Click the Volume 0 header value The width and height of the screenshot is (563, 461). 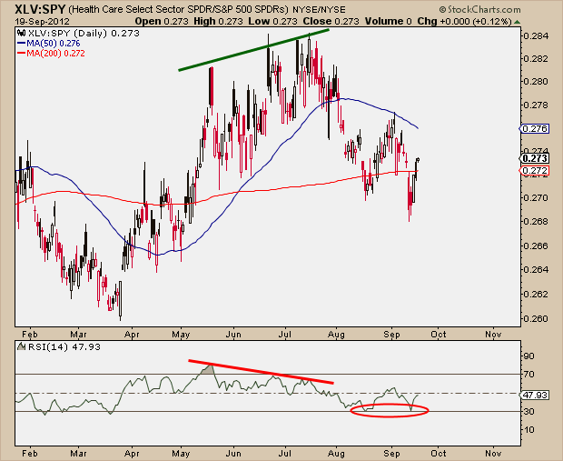coord(388,22)
